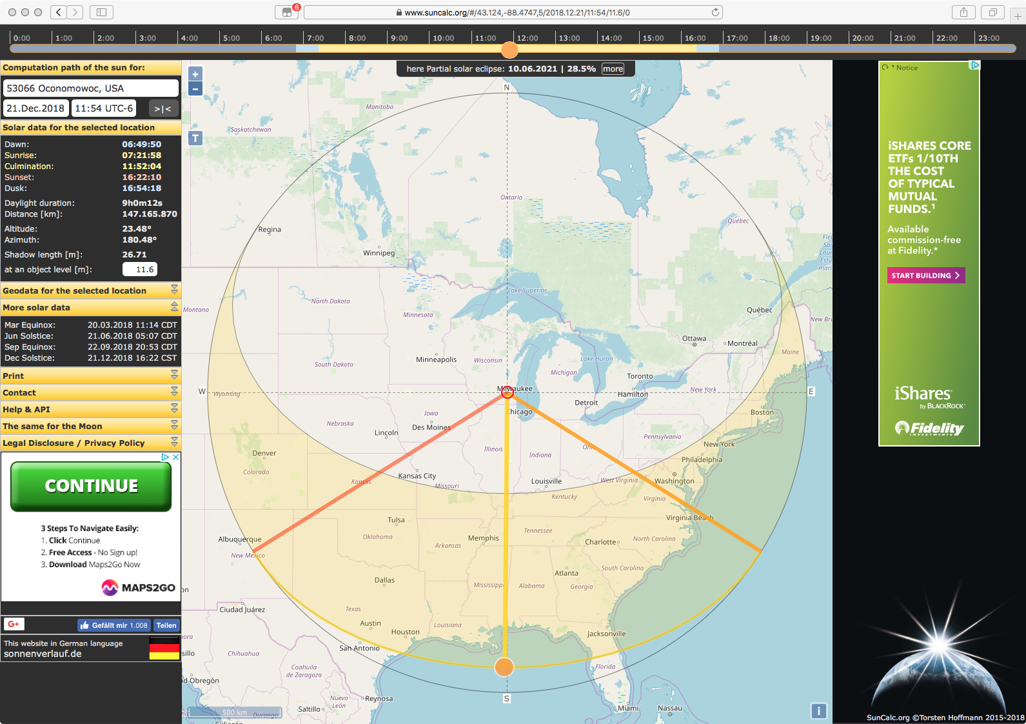Screen dimensions: 1026x724
Task: Click Jun Solstice 21.06.2018 05:07 CDT
Action: click(x=132, y=336)
